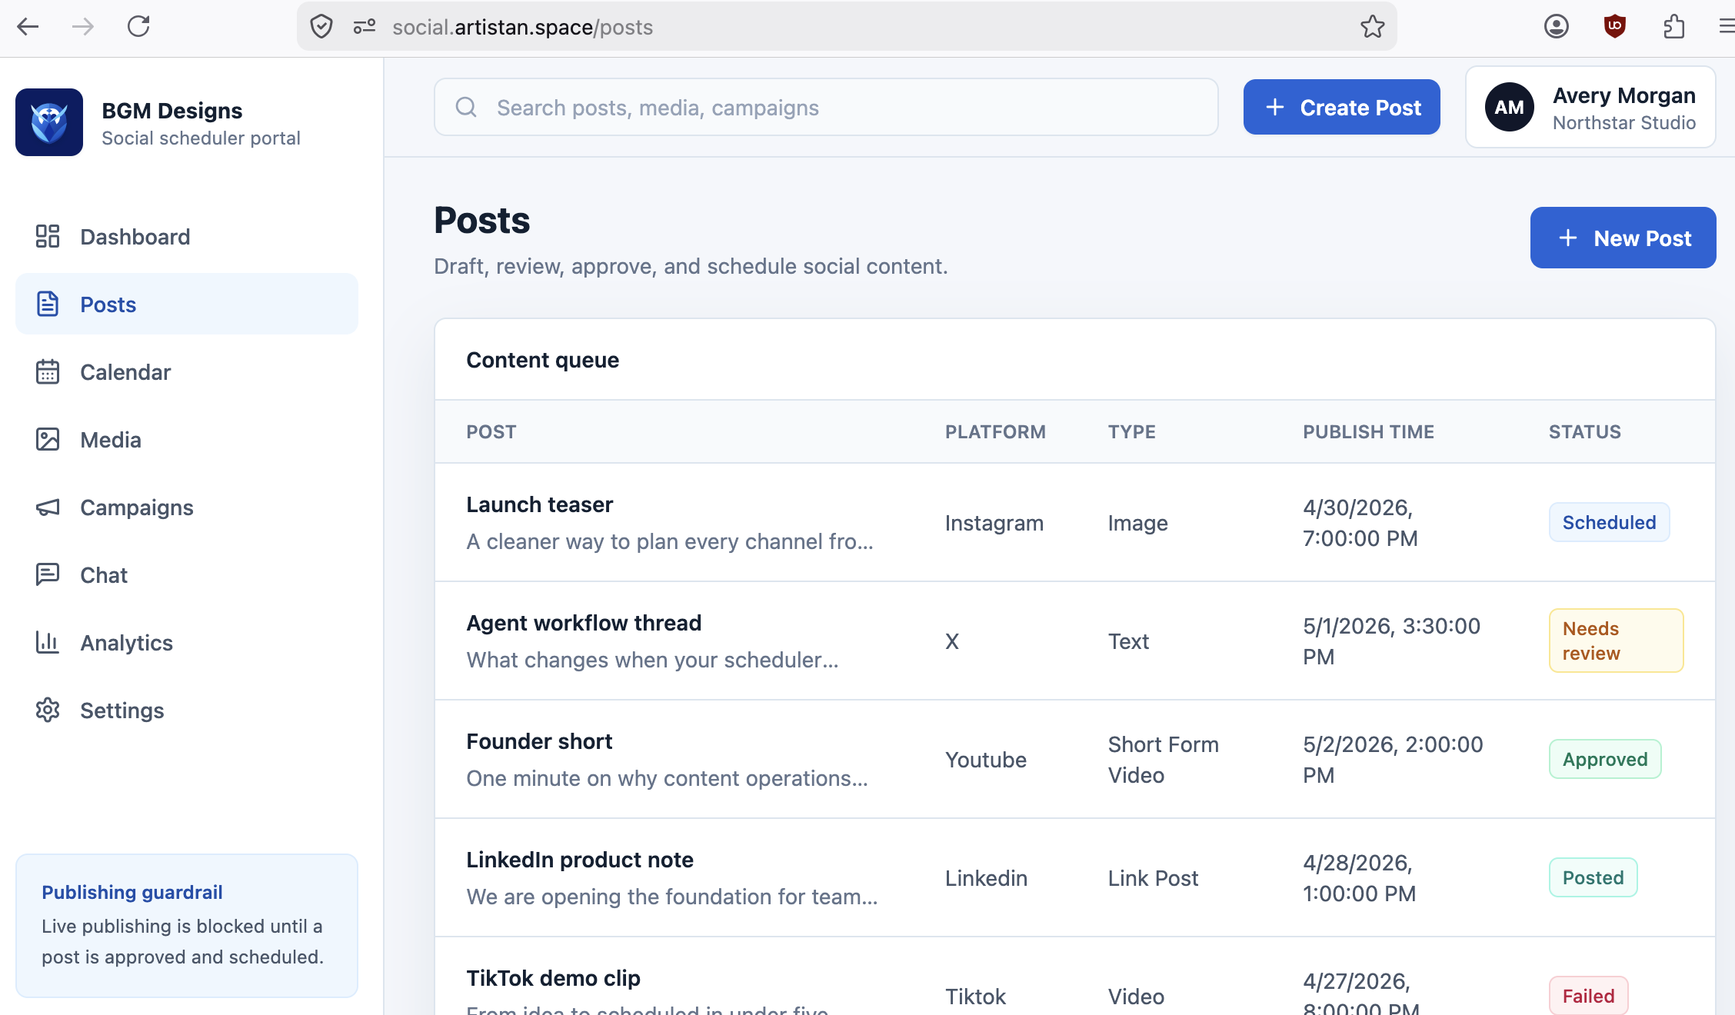Click the Publishing guardrail heading

132,892
